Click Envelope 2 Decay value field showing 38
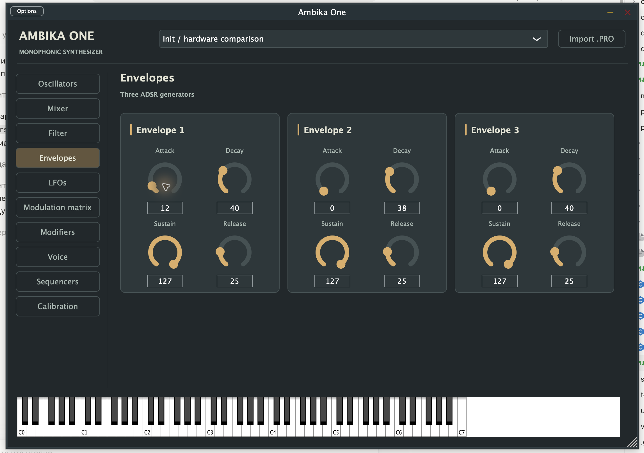 pos(402,208)
